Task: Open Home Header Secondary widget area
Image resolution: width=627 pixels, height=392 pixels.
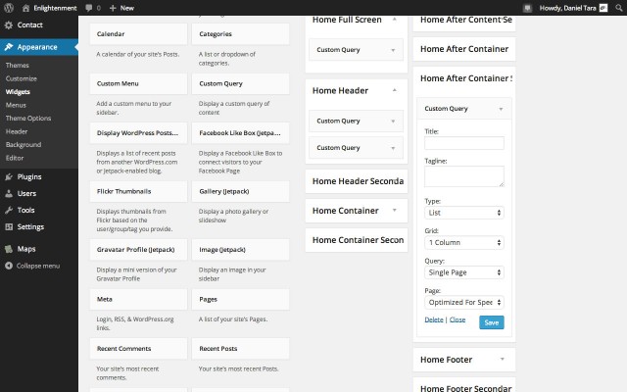Action: click(x=357, y=181)
